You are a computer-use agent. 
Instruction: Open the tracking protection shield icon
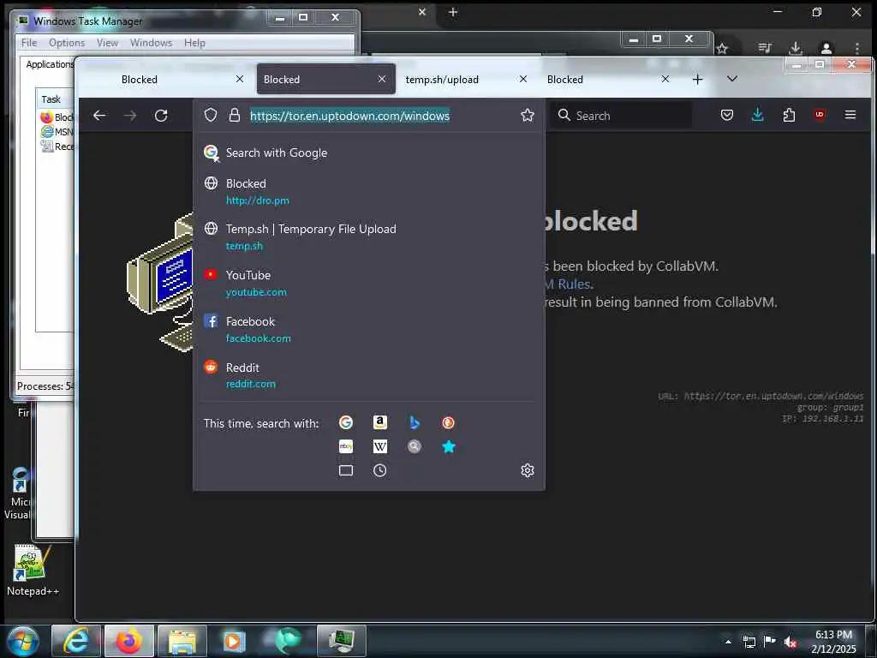(211, 116)
